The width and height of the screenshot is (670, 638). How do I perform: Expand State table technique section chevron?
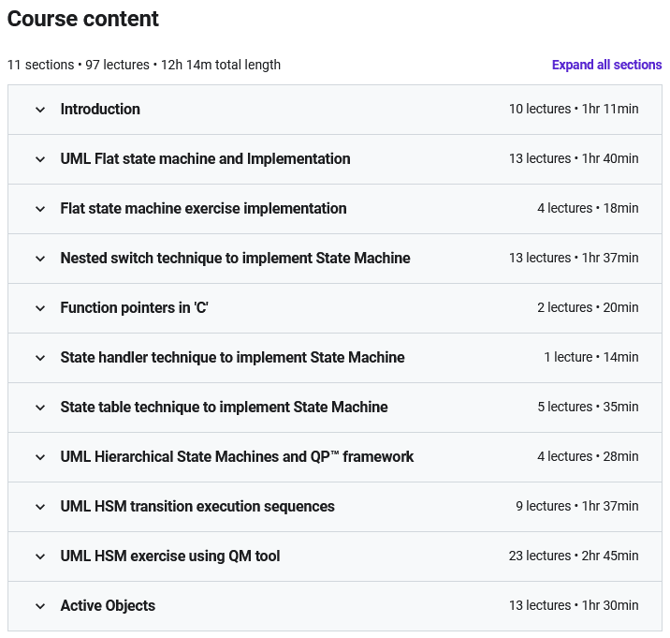click(x=40, y=408)
